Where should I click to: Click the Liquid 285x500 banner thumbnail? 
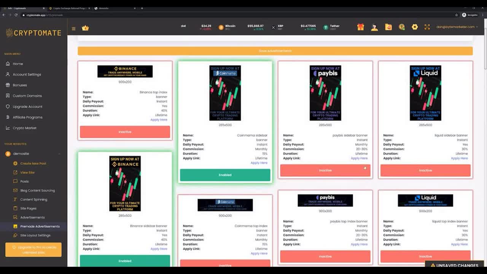pos(425,93)
